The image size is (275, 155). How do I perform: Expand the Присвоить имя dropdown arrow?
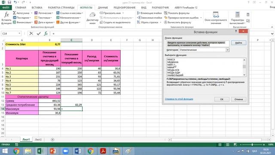pos(123,13)
